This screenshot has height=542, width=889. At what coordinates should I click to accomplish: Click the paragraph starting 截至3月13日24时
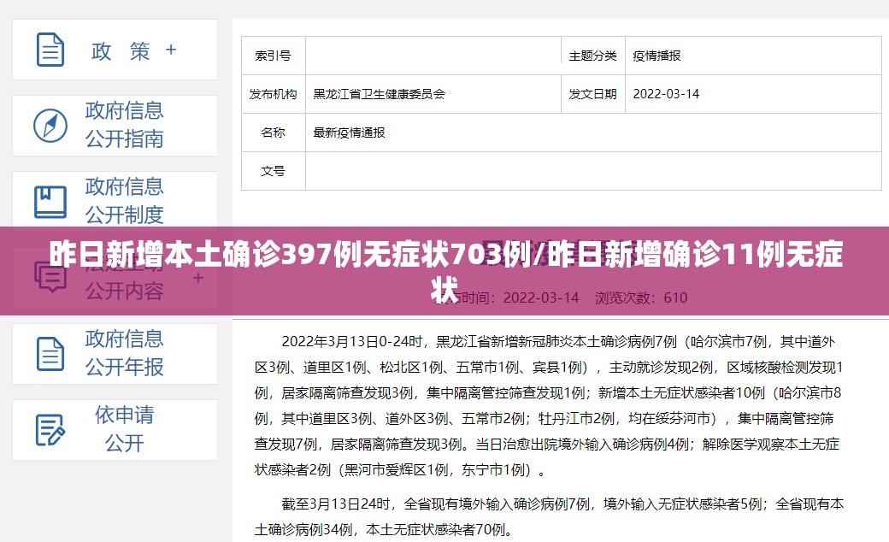(550, 516)
